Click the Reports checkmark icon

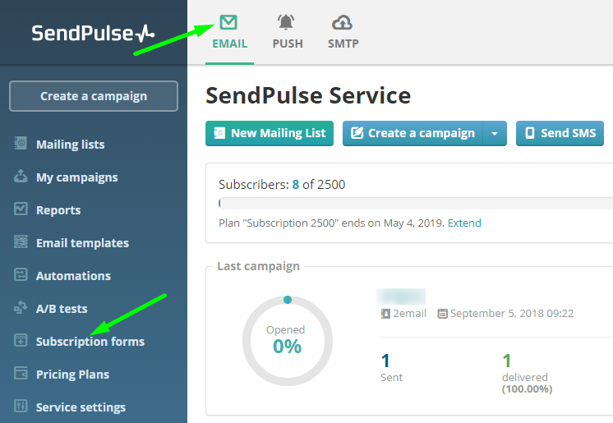(21, 209)
